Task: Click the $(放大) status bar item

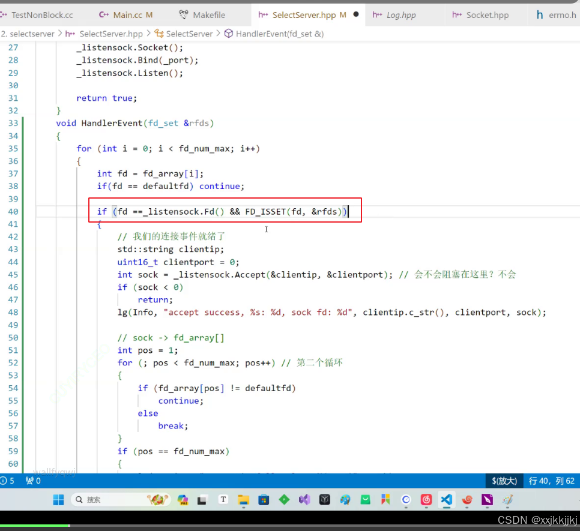Action: point(504,481)
